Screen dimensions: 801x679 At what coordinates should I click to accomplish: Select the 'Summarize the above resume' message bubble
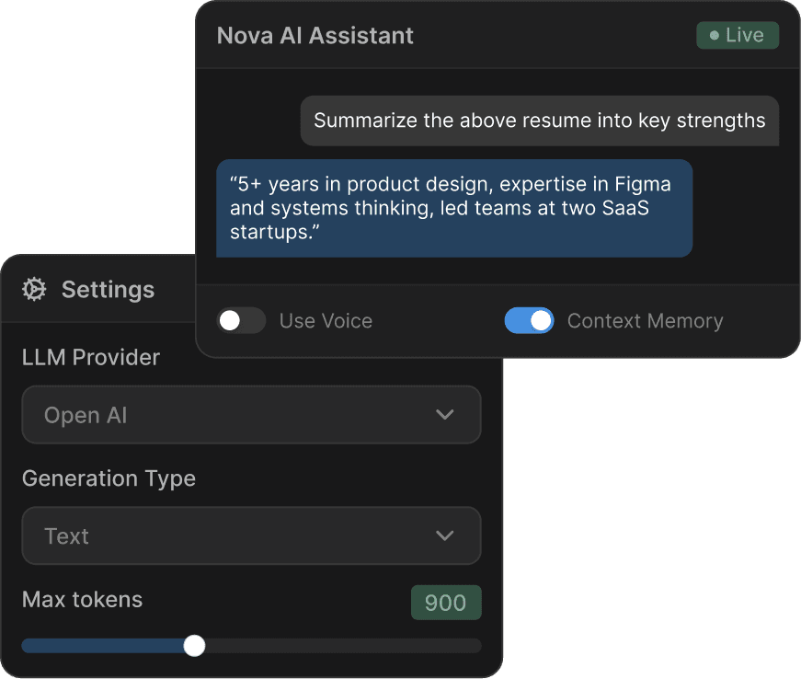(539, 121)
